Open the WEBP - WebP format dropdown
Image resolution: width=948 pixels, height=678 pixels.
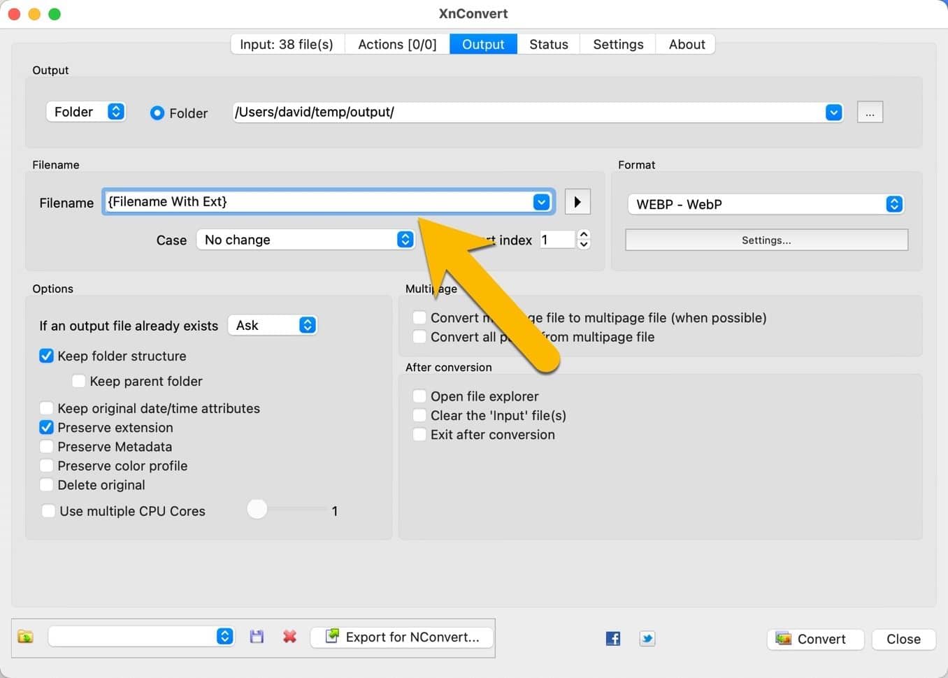(766, 204)
